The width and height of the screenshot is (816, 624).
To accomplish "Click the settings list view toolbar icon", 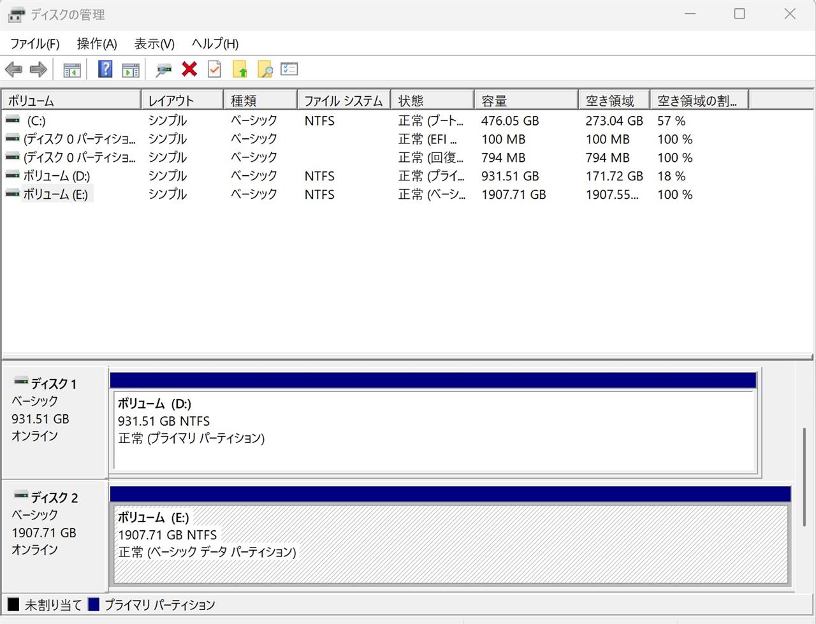I will point(289,69).
